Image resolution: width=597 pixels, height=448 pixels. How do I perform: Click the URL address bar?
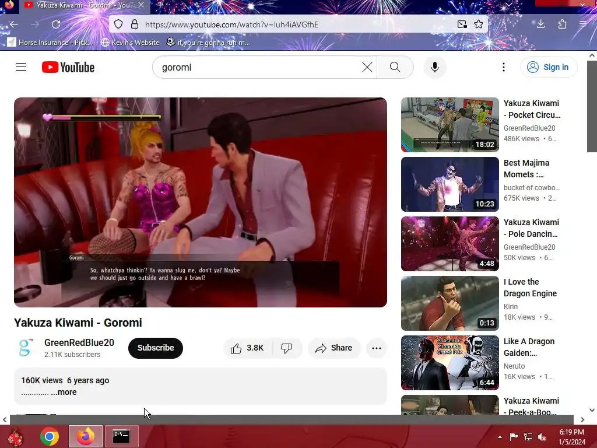point(297,24)
